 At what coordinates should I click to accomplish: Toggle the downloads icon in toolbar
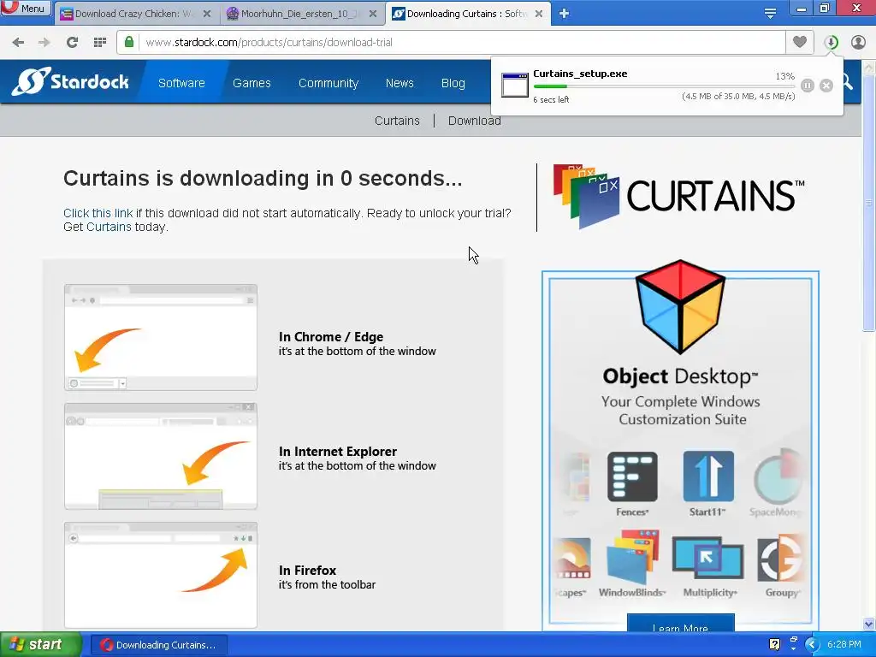[x=832, y=43]
